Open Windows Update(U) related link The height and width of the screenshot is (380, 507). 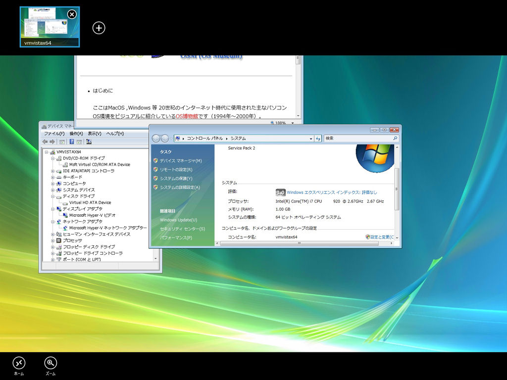click(x=178, y=220)
